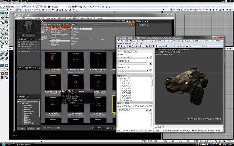The width and height of the screenshot is (234, 146).
Task: Click the CSG Deintersect icon
Action: (6, 58)
